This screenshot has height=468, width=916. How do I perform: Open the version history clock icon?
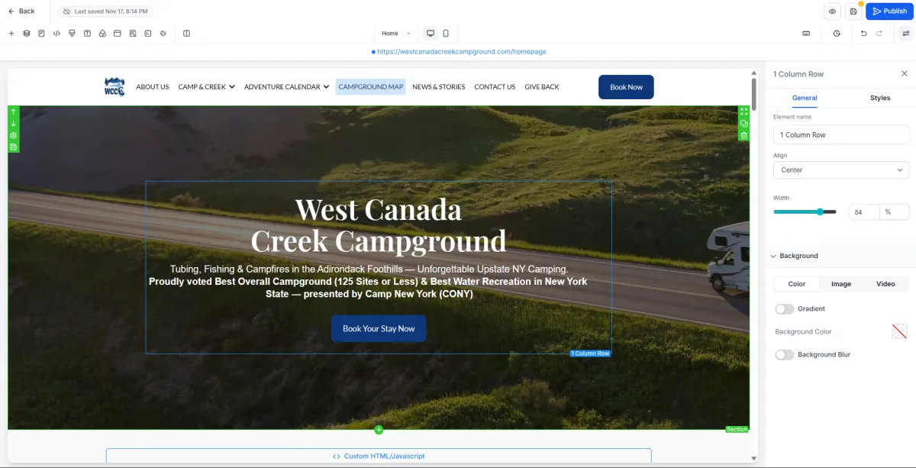(x=837, y=34)
